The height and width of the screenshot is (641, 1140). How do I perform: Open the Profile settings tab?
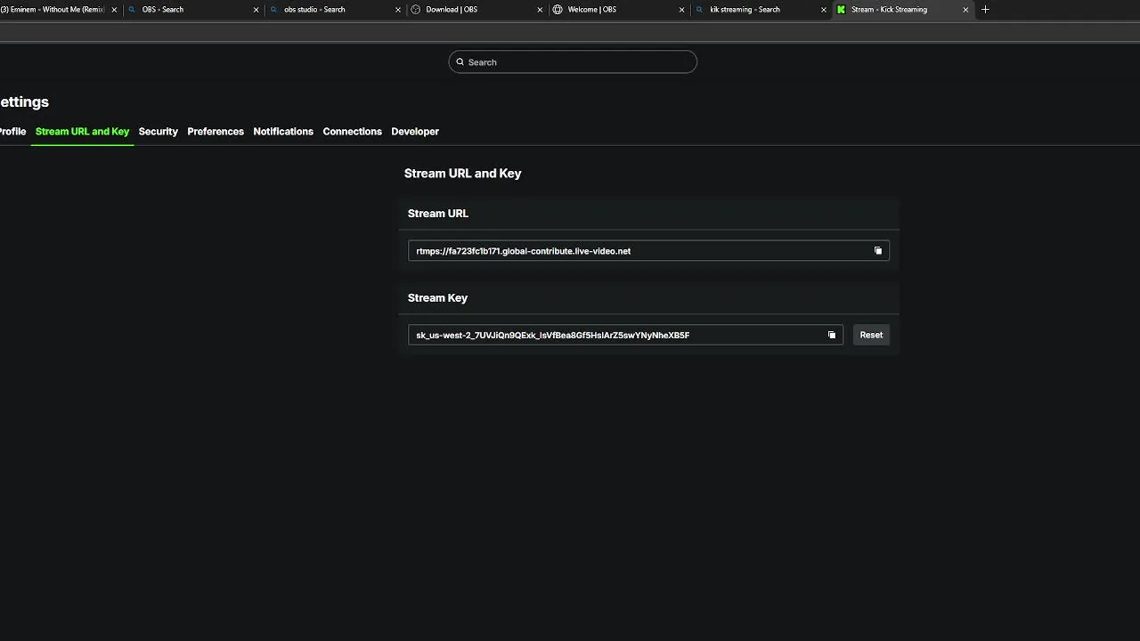coord(12,132)
